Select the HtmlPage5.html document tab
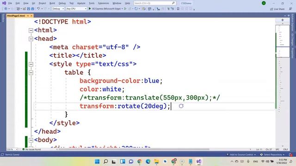296x166 pixels. (16, 16)
